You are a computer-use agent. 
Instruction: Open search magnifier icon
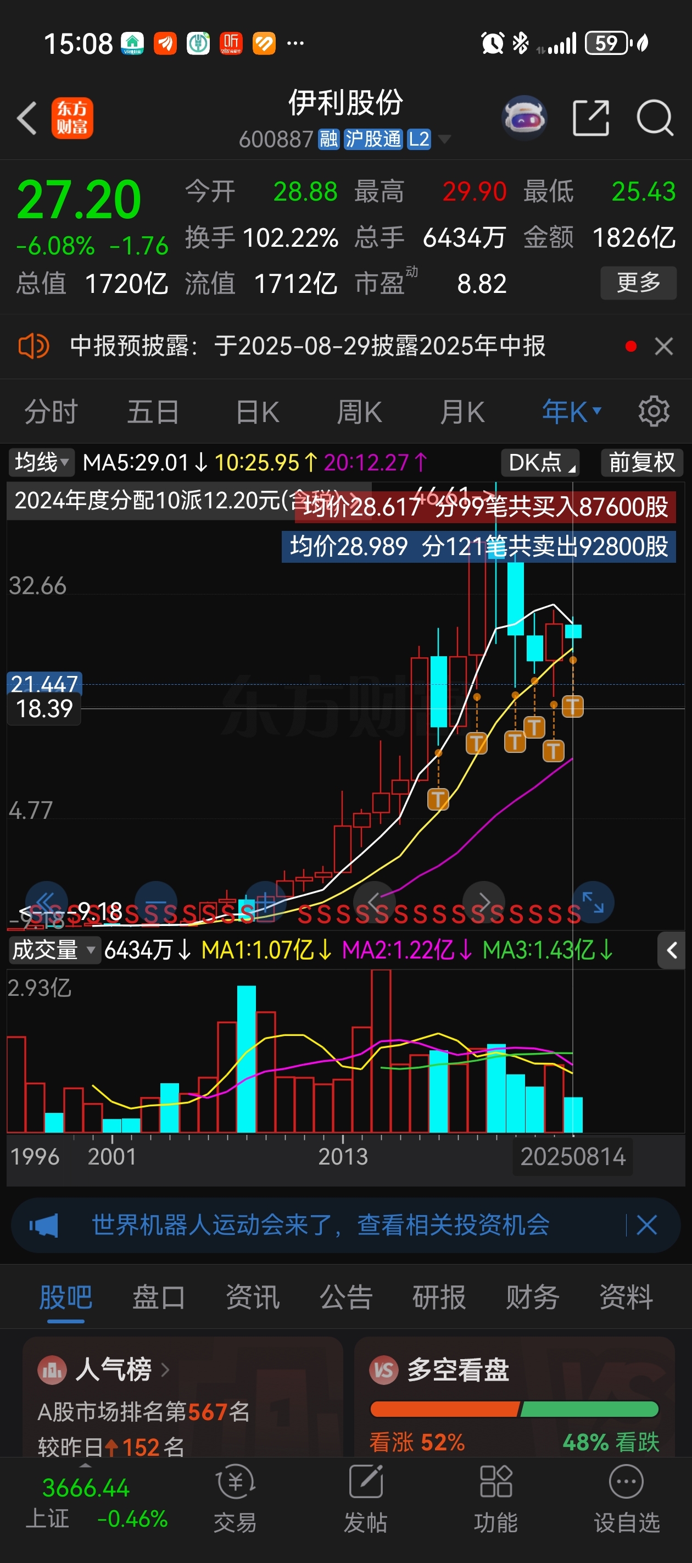[x=655, y=118]
